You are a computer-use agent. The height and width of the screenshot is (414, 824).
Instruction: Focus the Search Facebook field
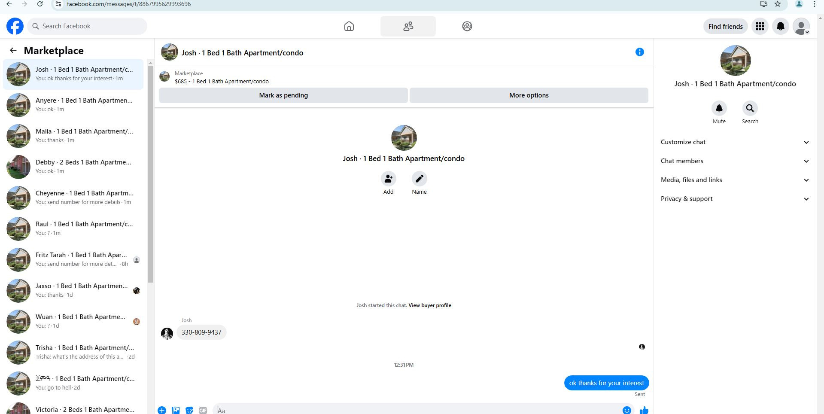88,26
